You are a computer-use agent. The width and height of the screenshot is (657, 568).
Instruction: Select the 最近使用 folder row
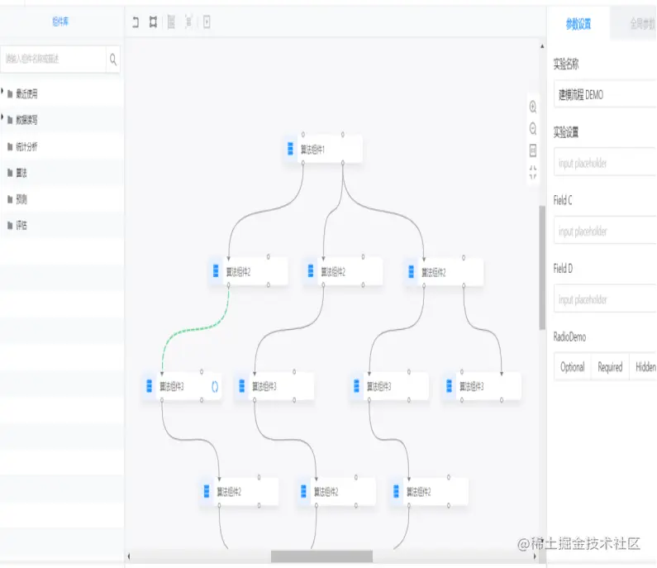tap(62, 94)
